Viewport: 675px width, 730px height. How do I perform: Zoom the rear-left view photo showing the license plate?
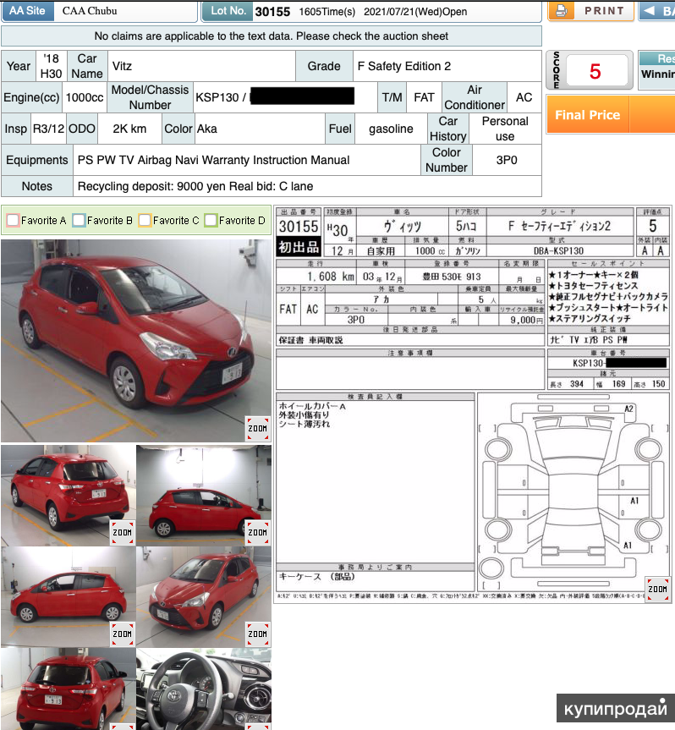[122, 531]
